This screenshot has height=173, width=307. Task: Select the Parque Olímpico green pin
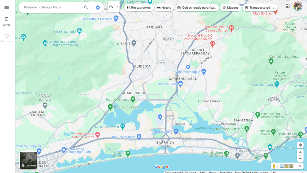(x=133, y=99)
